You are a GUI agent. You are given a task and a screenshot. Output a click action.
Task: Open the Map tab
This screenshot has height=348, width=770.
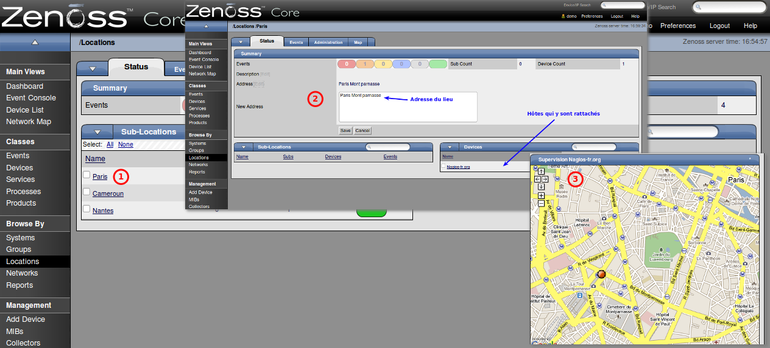pos(358,42)
